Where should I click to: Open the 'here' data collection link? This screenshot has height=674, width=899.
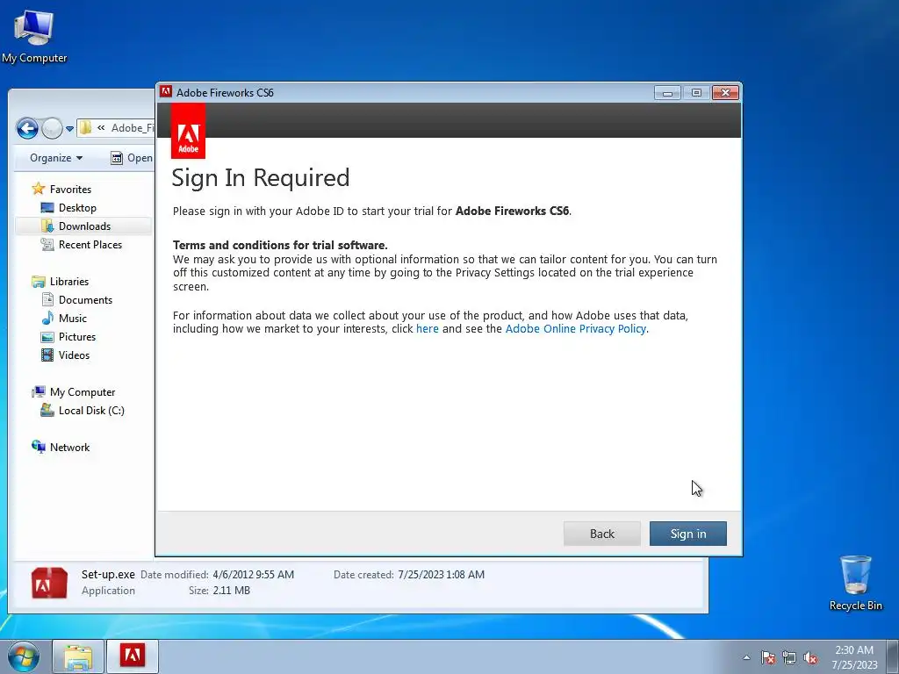tap(428, 329)
